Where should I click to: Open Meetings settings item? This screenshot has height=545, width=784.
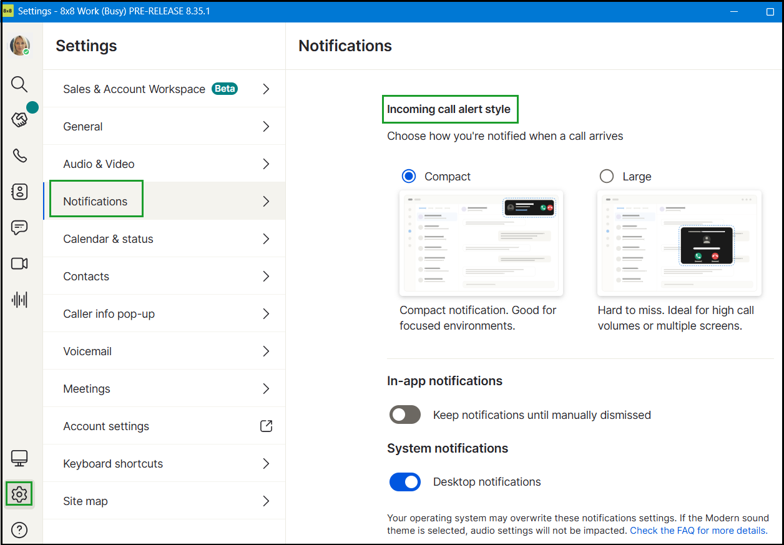coord(164,388)
